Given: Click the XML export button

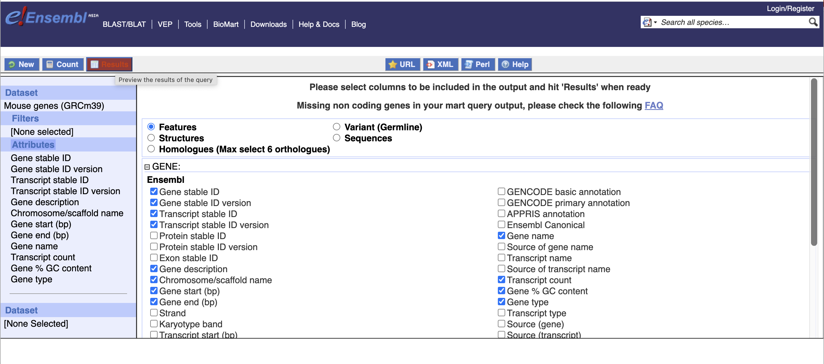Looking at the screenshot, I should tap(441, 64).
